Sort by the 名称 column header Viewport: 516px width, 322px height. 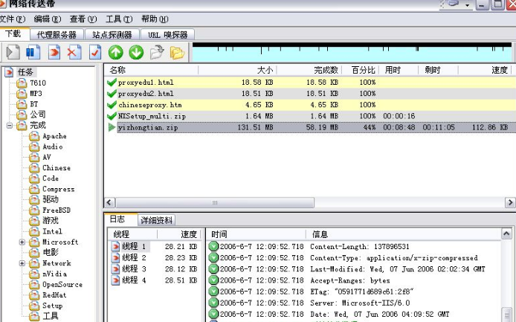[152, 70]
